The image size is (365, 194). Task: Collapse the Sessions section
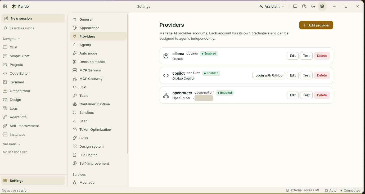pos(12,144)
